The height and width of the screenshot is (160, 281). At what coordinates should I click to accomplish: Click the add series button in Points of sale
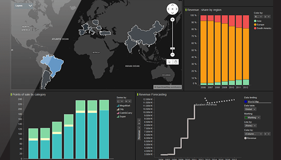coord(128,101)
